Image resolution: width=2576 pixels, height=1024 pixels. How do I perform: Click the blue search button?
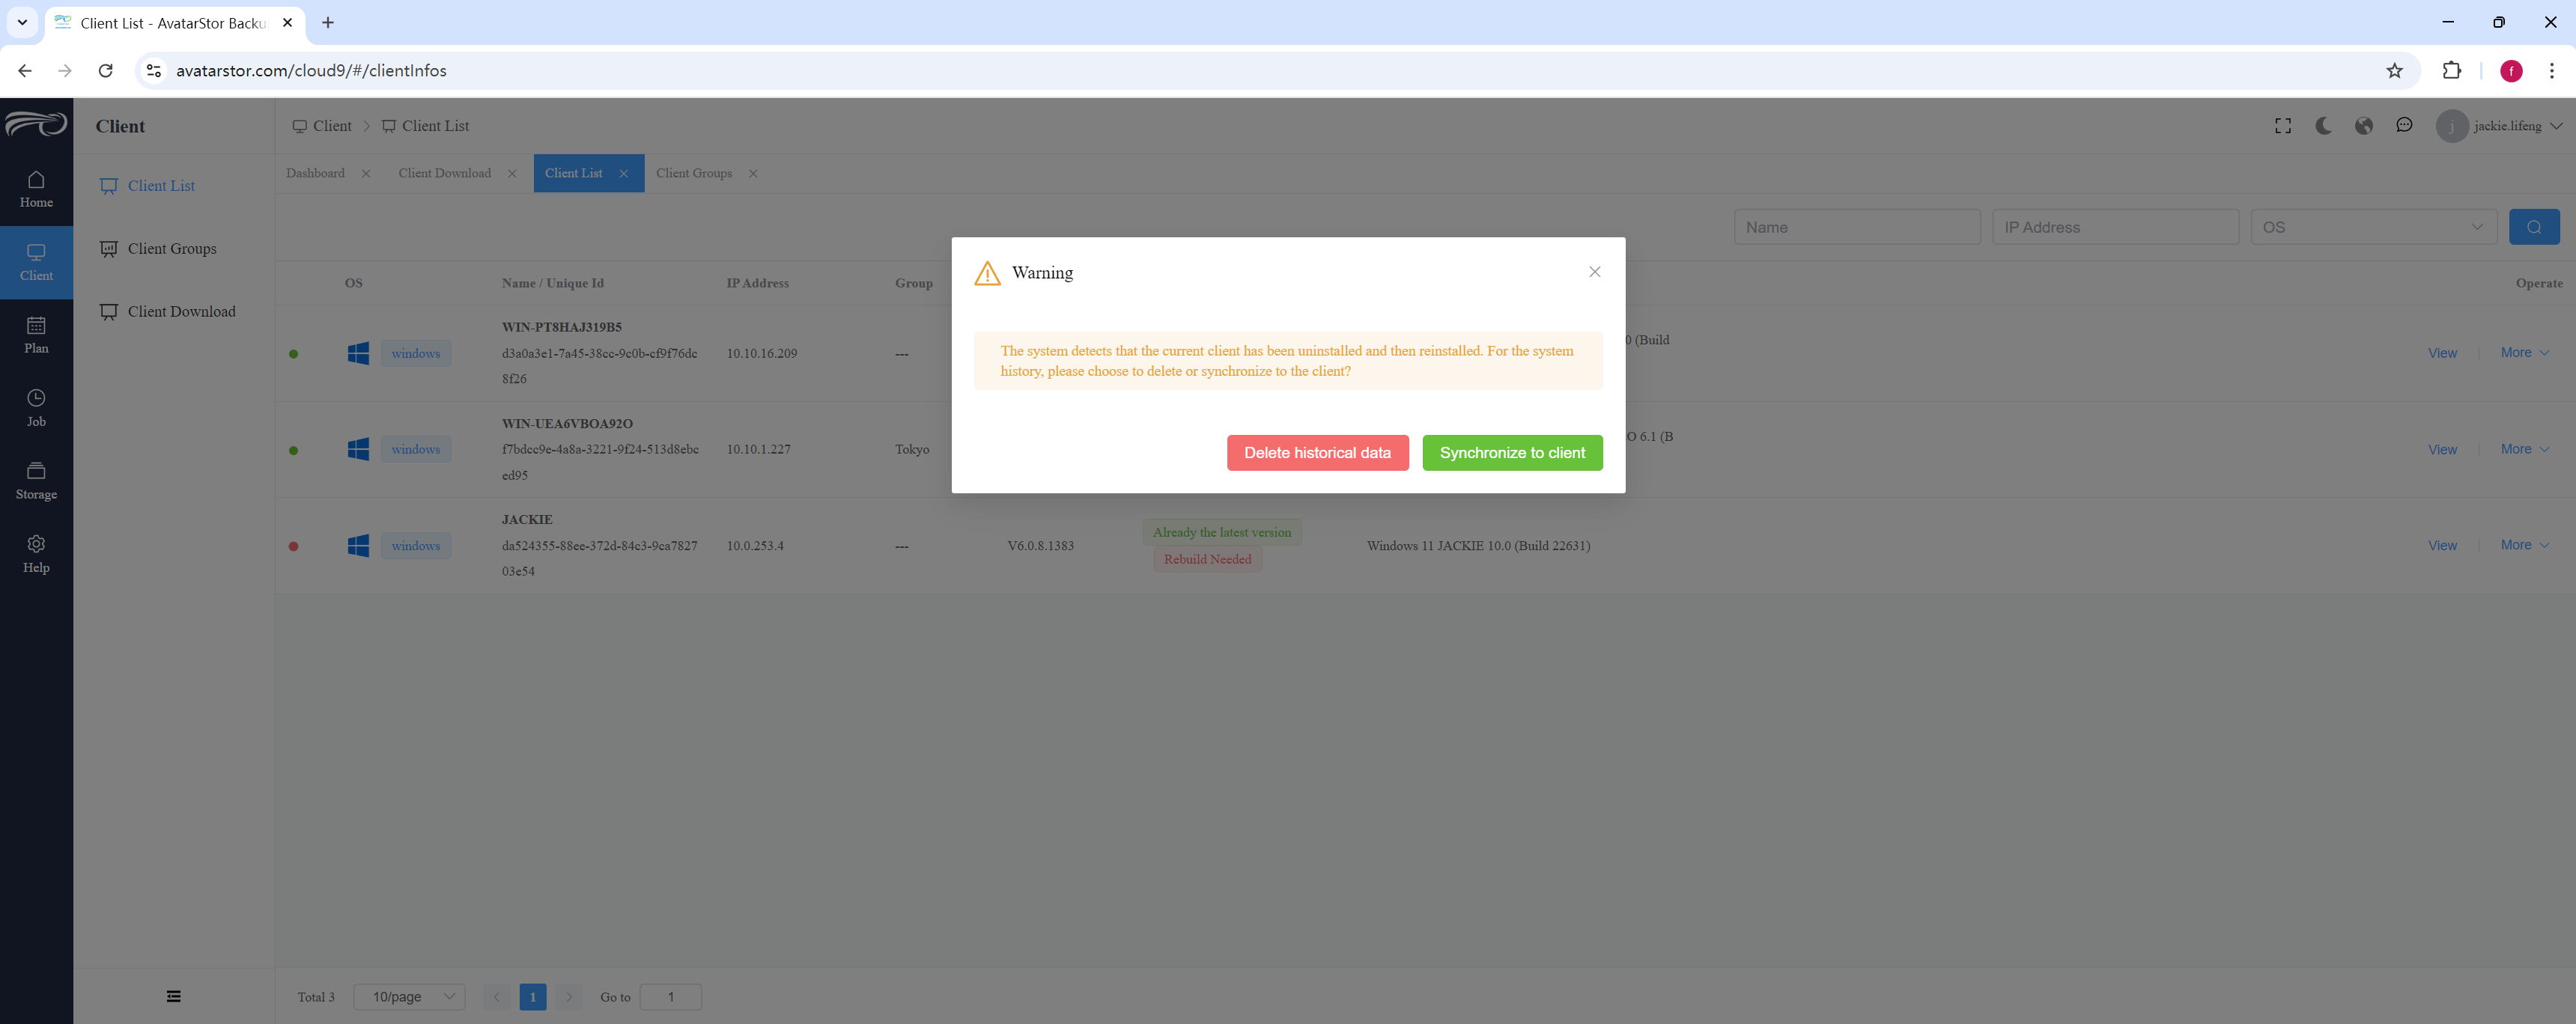(x=2534, y=227)
